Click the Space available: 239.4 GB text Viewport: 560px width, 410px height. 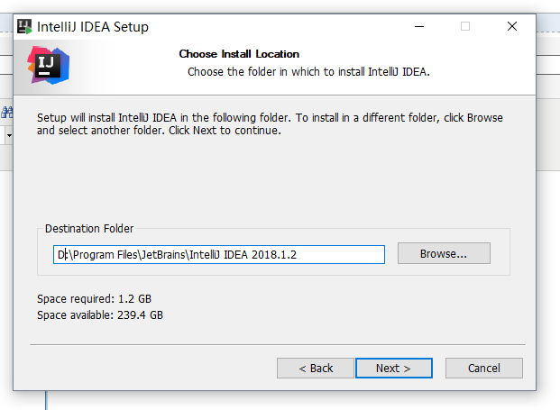[x=100, y=315]
